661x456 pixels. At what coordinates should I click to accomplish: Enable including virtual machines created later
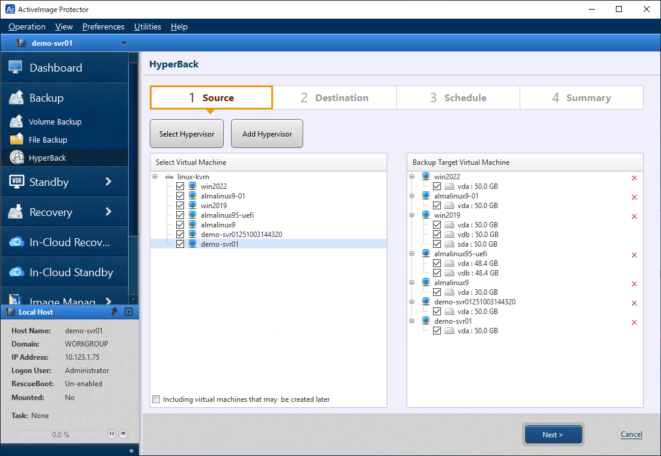pos(157,399)
